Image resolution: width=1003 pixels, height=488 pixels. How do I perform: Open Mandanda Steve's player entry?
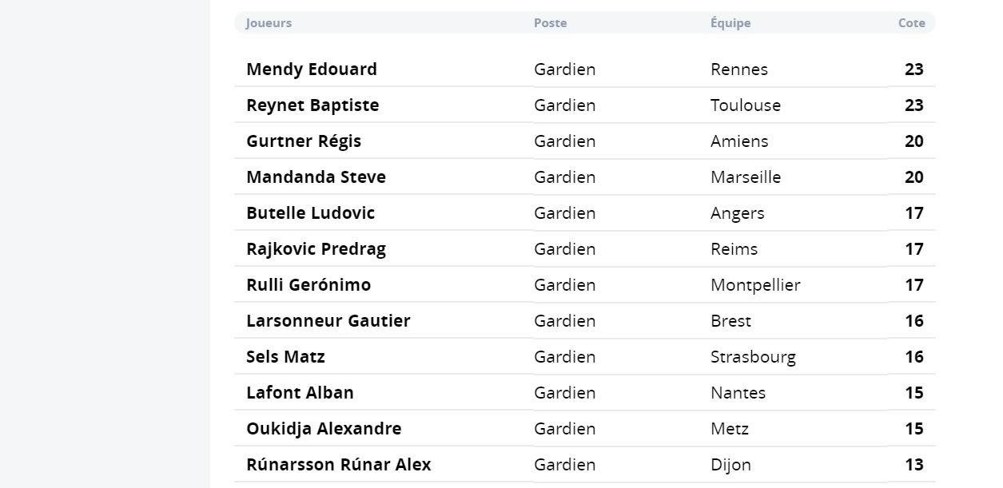point(316,177)
